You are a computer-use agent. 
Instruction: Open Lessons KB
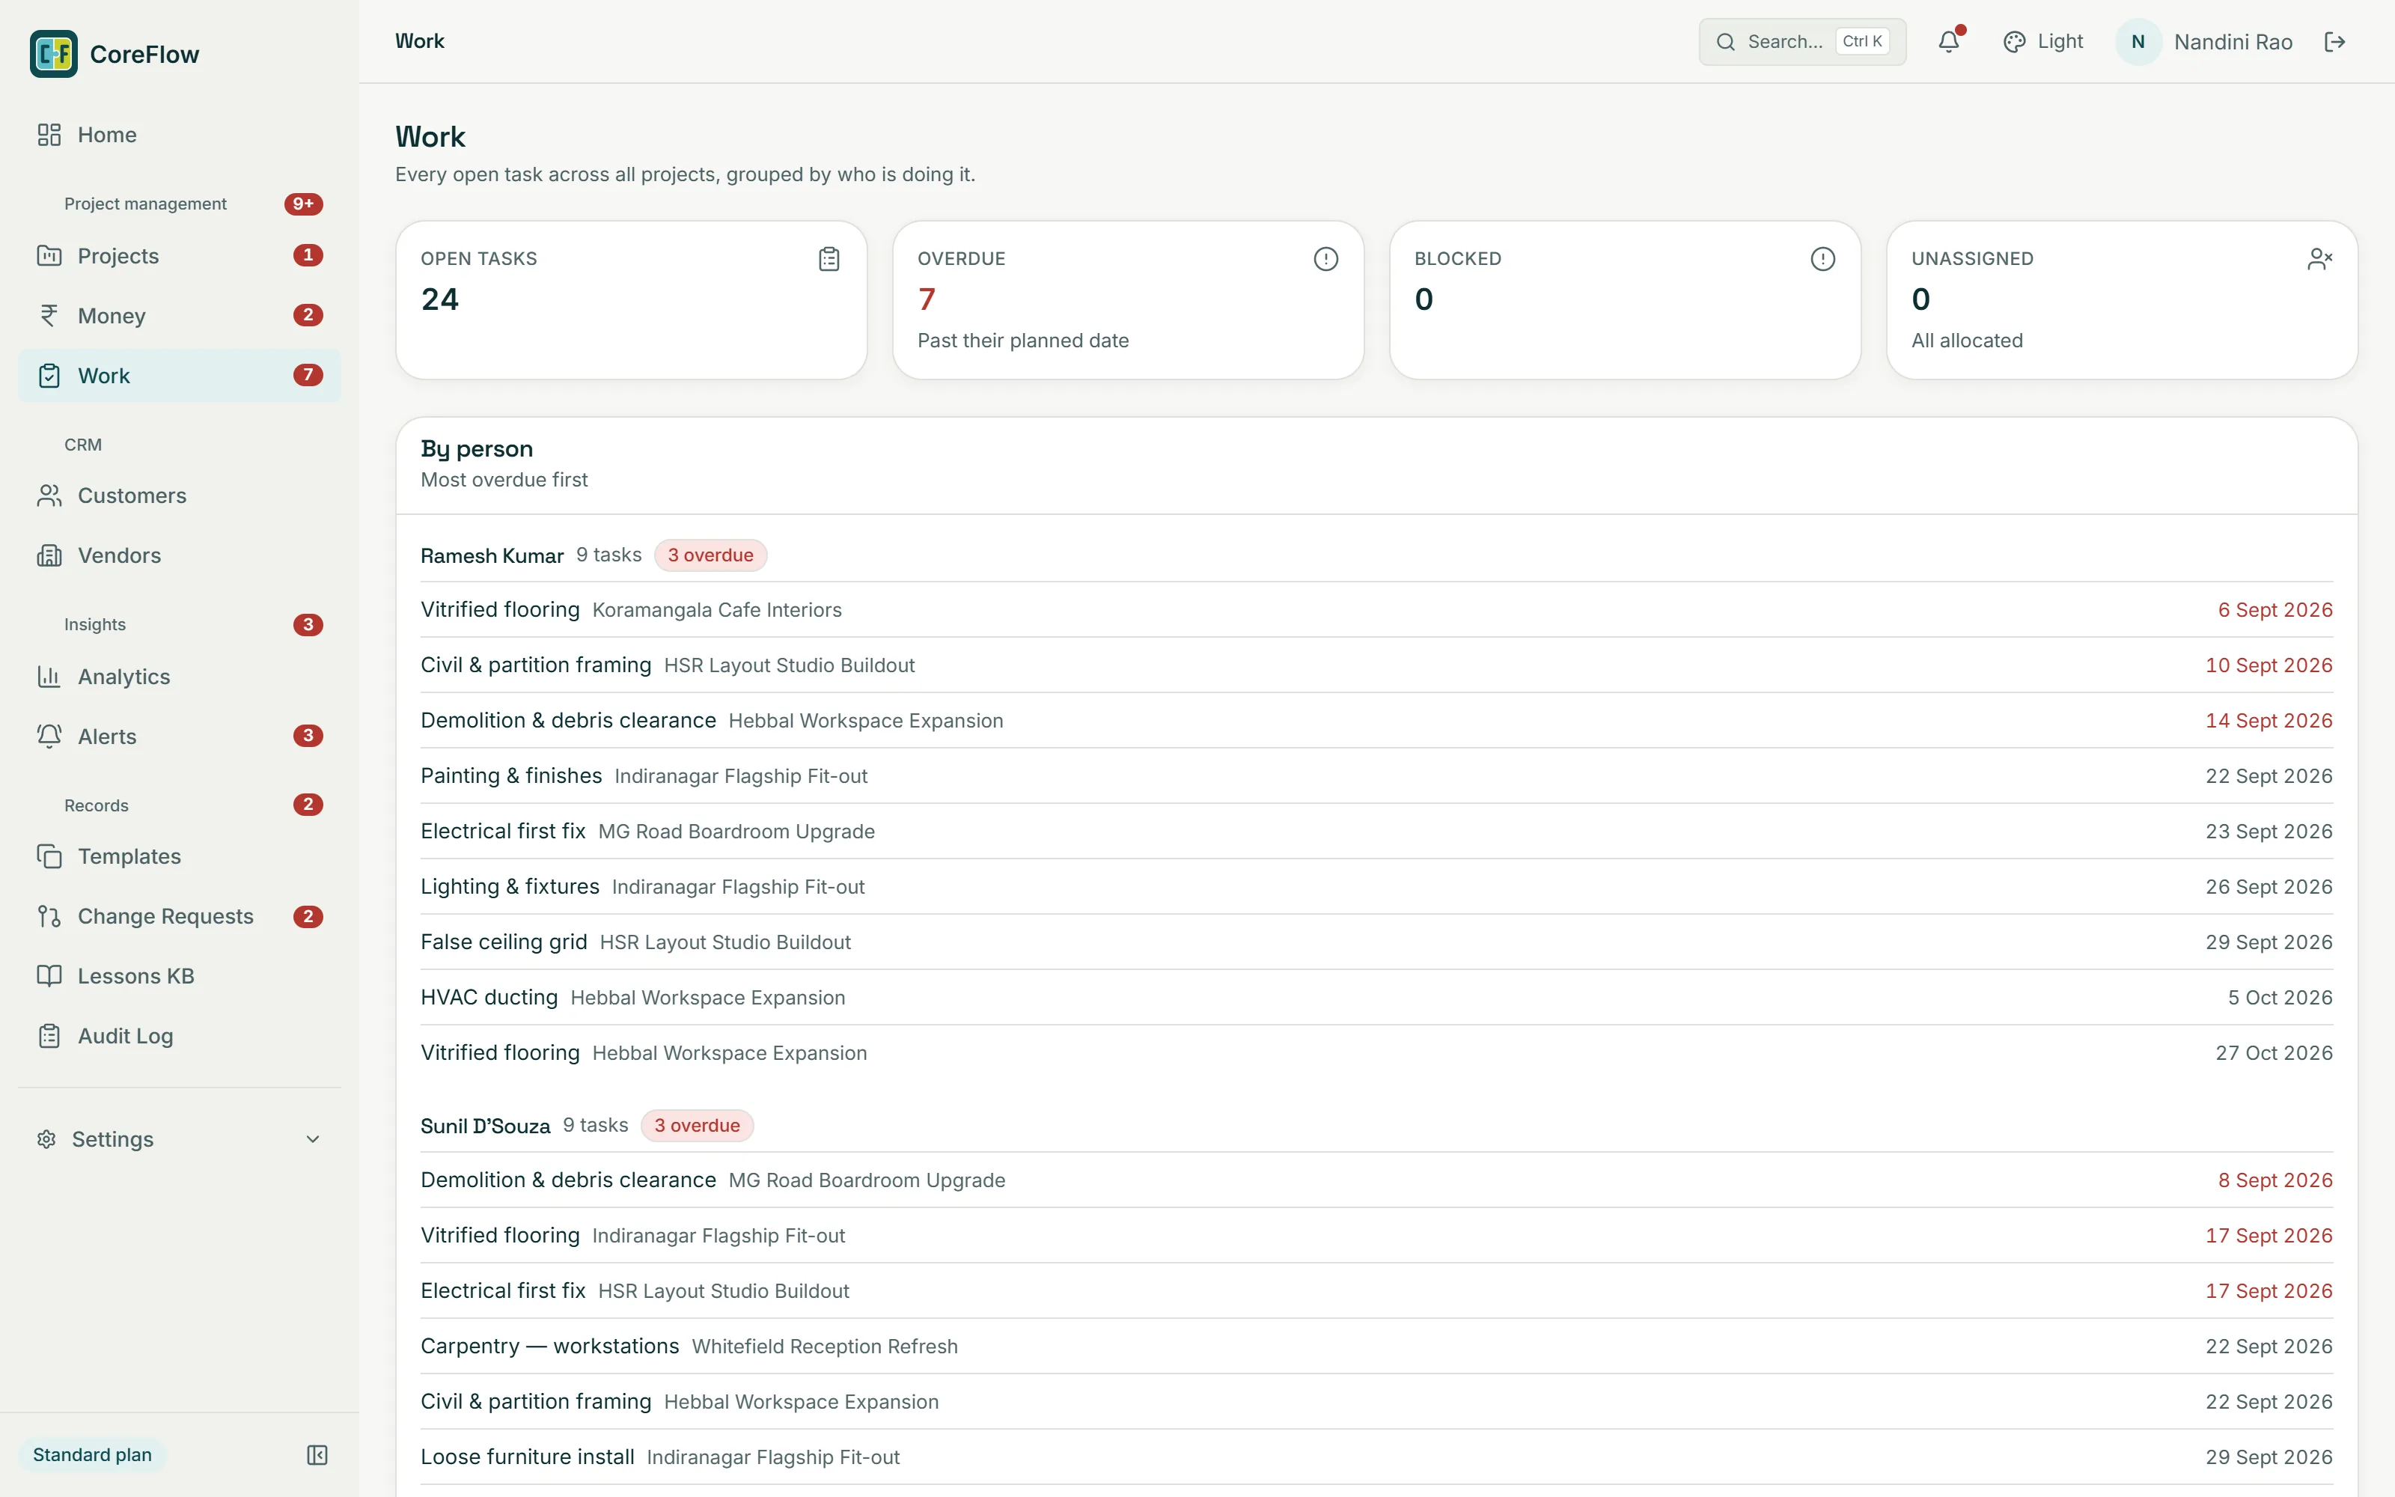(x=179, y=976)
